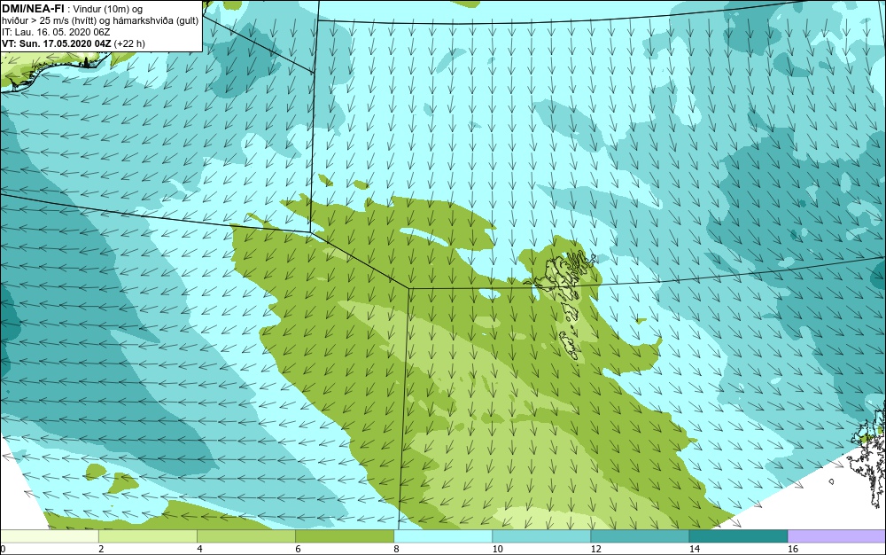
Task: Click the Iceland coastline in the corner
Action: tap(54, 71)
